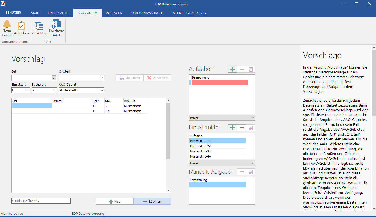This screenshot has height=217, width=376.
Task: Save Aufgaben list with disk icon
Action: click(x=251, y=69)
